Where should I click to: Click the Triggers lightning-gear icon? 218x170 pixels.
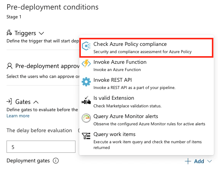tap(9, 33)
